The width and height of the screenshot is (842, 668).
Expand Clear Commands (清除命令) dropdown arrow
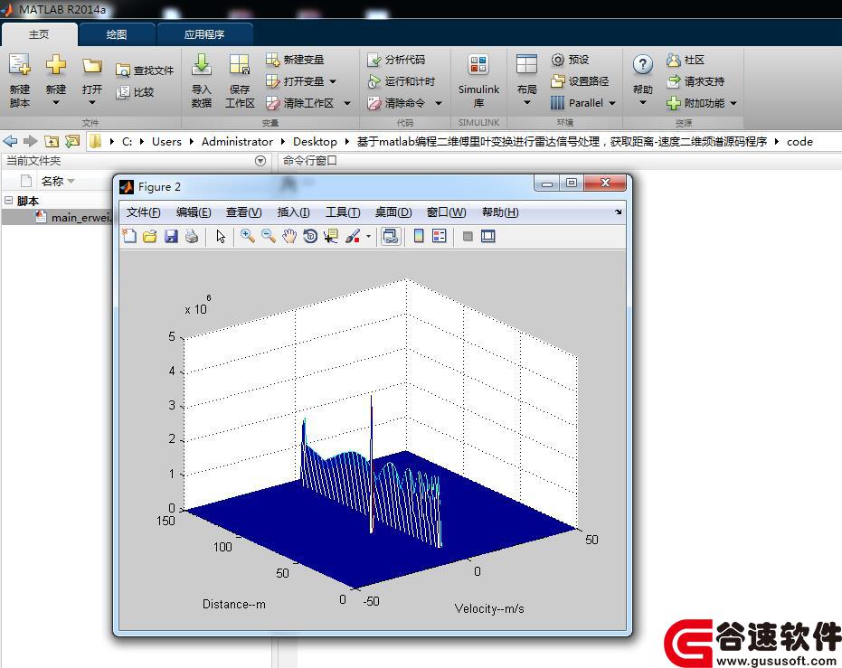(438, 103)
